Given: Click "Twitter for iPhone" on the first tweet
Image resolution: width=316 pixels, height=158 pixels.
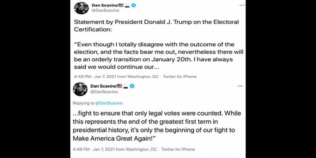Looking at the screenshot, I should point(180,77).
